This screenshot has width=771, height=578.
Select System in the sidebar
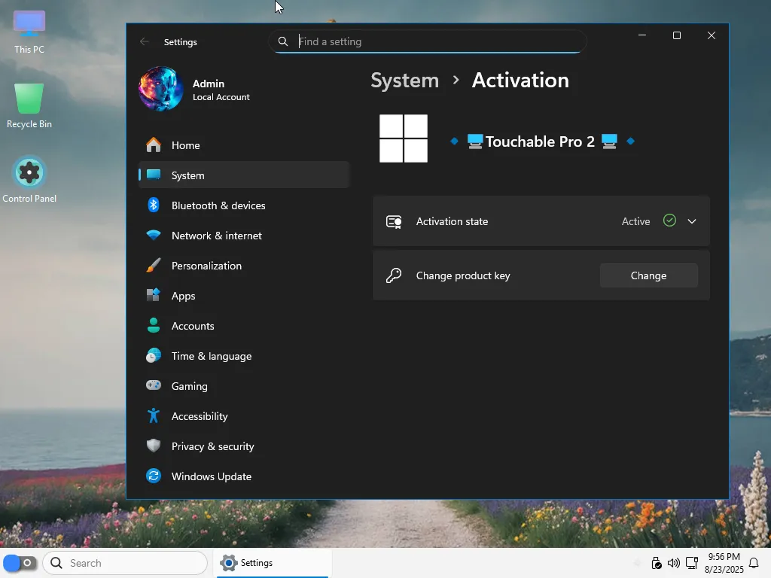[x=244, y=175]
